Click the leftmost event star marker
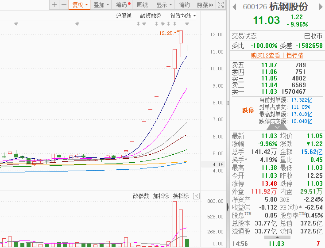Viewport: 325px width, 248px height. [16, 24]
